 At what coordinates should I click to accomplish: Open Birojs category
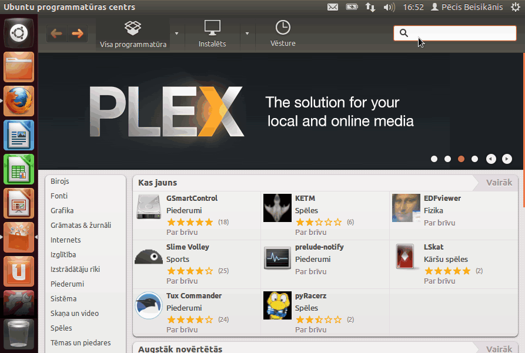60,181
